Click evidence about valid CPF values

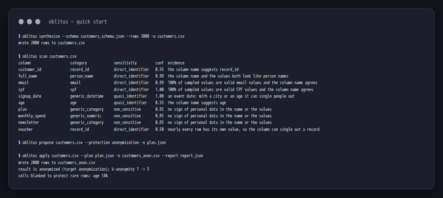(x=241, y=90)
